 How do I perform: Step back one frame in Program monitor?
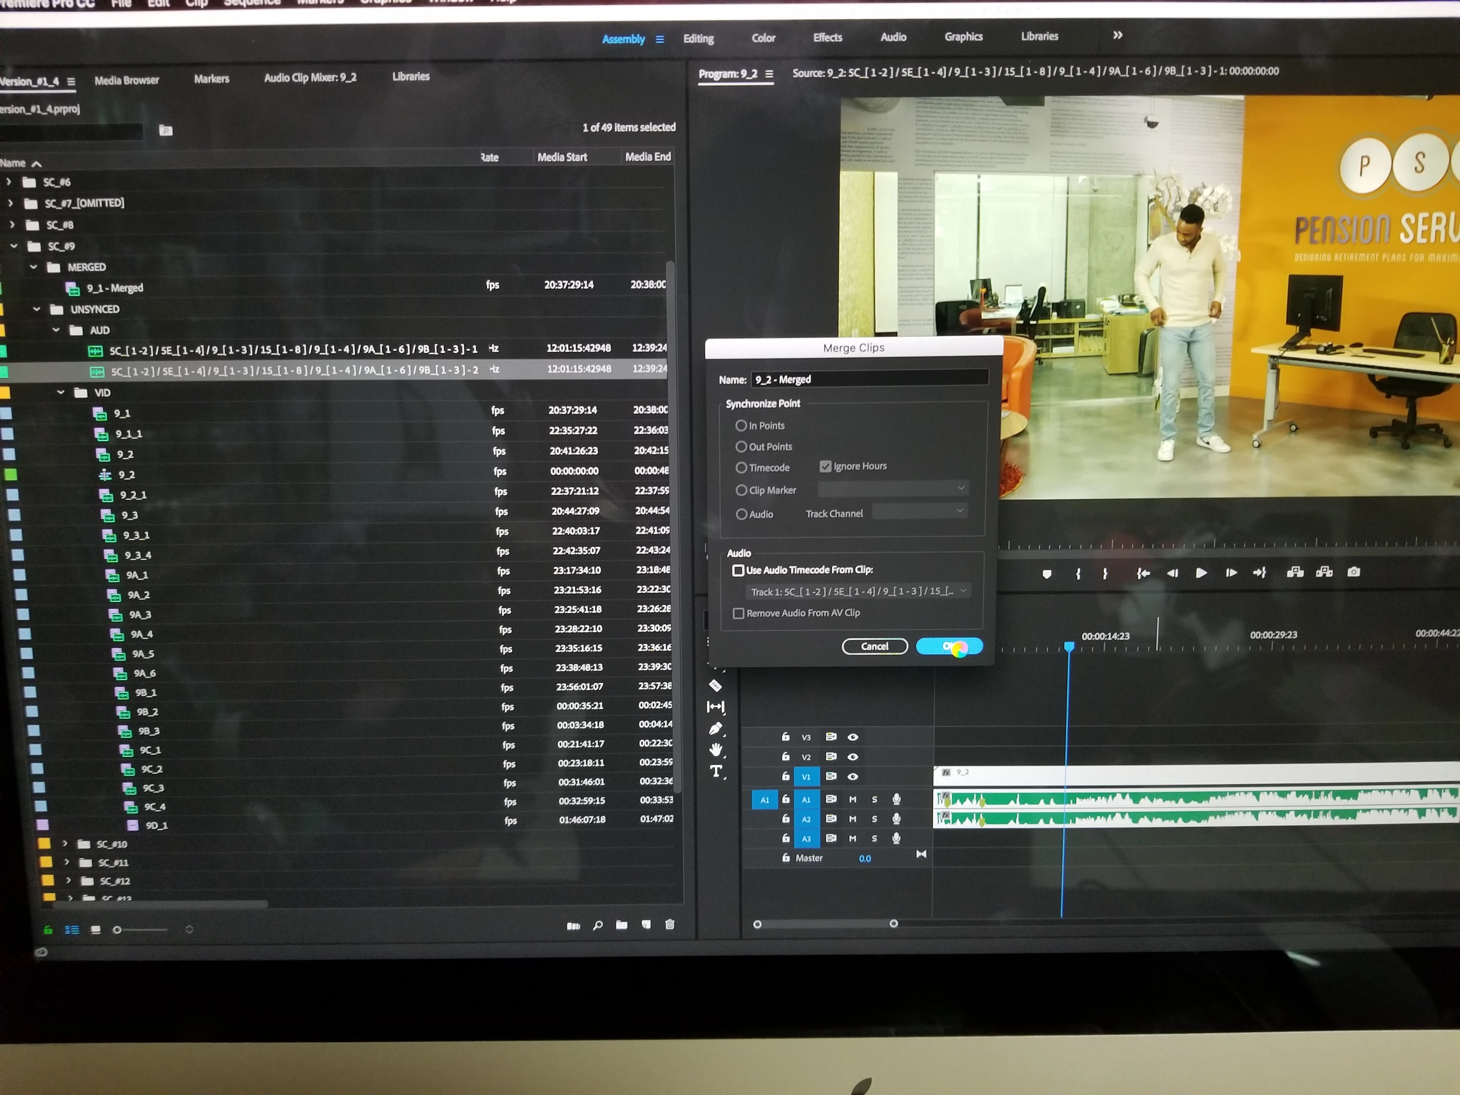click(1172, 573)
